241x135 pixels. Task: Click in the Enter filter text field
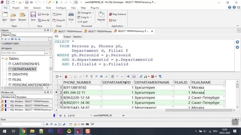[x=23, y=53]
